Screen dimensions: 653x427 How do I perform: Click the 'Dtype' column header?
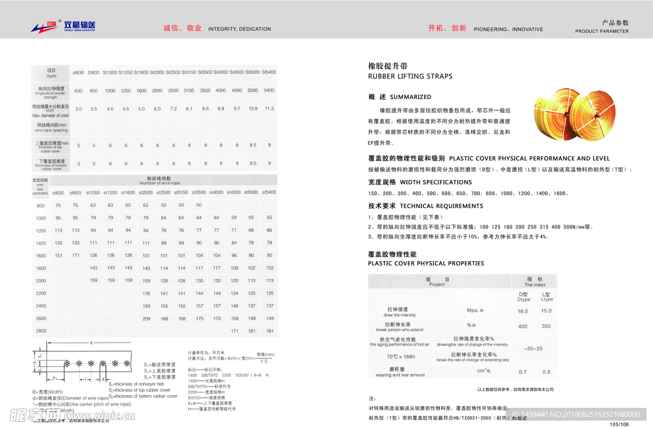(524, 299)
